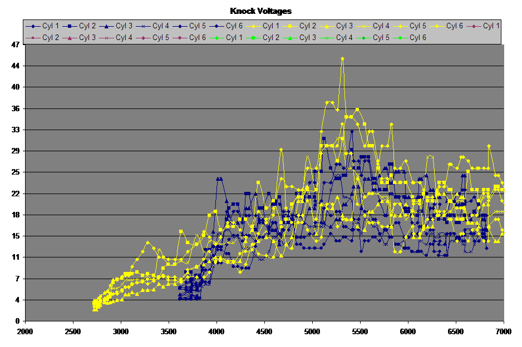Image resolution: width=522 pixels, height=347 pixels.
Task: Select maroon Cyl 2 legend entry
Action: click(43, 38)
